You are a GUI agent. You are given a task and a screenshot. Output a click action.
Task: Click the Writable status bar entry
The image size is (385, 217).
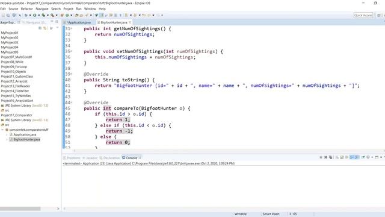click(x=241, y=214)
